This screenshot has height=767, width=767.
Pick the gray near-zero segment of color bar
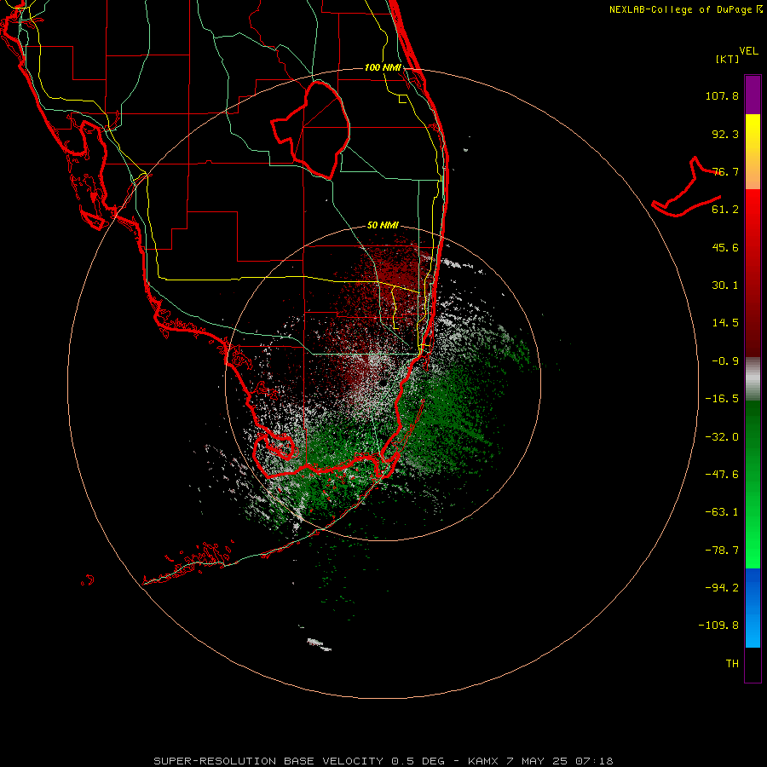pyautogui.click(x=753, y=379)
